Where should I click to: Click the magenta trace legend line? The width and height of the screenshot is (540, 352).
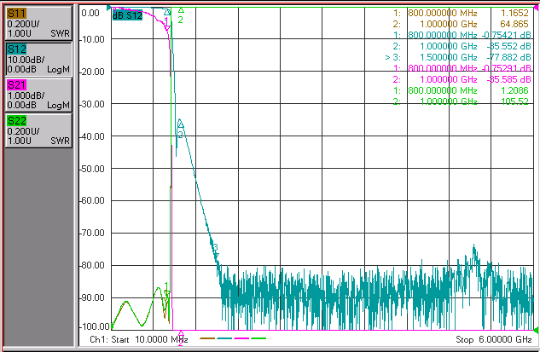click(241, 338)
